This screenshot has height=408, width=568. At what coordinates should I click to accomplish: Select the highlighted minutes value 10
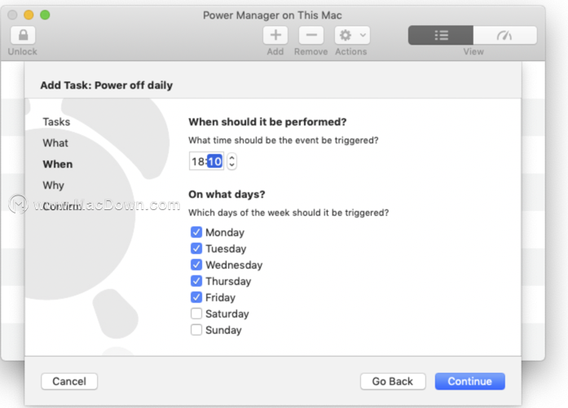(x=215, y=161)
